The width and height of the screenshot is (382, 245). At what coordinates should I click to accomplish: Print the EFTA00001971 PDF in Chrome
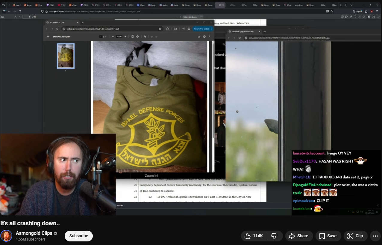204,36
